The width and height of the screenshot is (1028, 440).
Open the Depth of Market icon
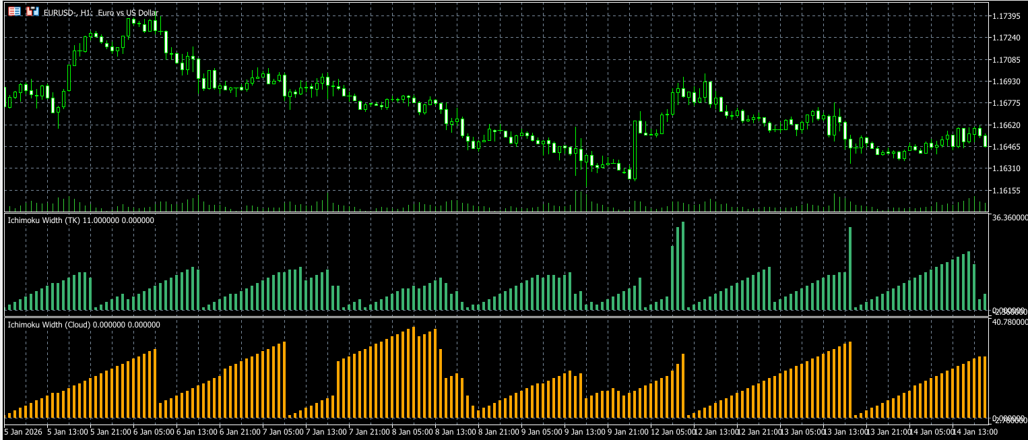point(32,12)
